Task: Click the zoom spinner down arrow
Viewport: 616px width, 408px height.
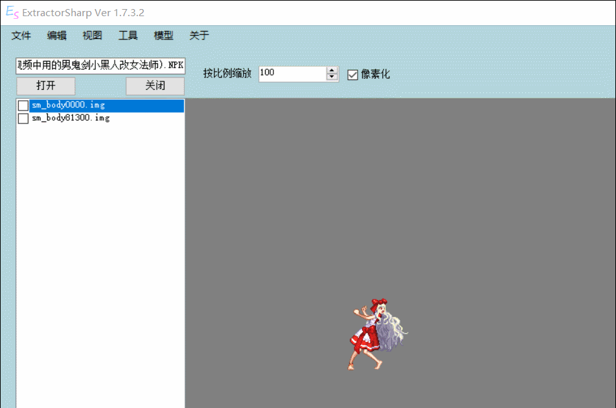Action: pos(332,77)
